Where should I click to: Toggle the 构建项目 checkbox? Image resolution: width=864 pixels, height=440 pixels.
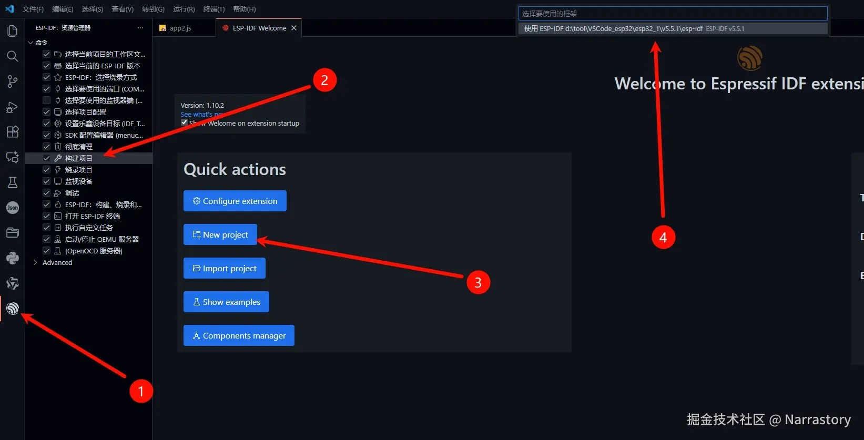46,158
